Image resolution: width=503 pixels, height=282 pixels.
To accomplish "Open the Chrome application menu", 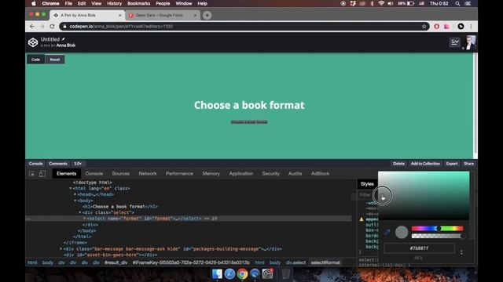I will click(50, 3).
